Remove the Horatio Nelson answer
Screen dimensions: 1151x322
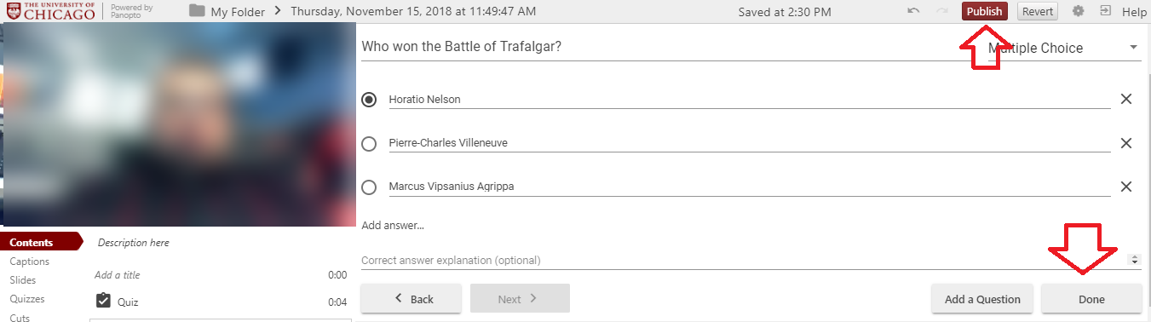pos(1125,99)
